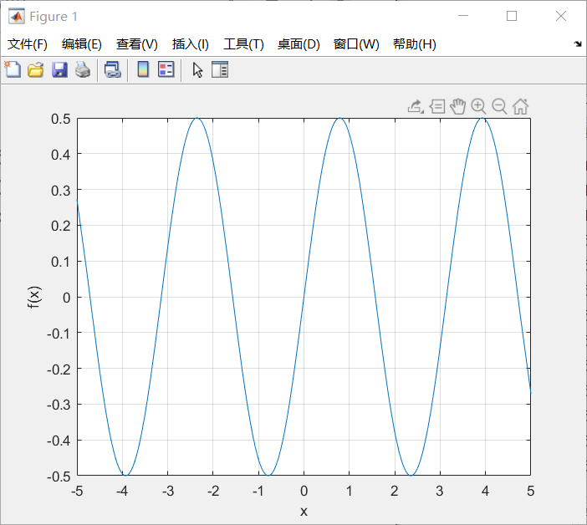Enable the data tips axes tool
The height and width of the screenshot is (525, 587).
(x=436, y=107)
